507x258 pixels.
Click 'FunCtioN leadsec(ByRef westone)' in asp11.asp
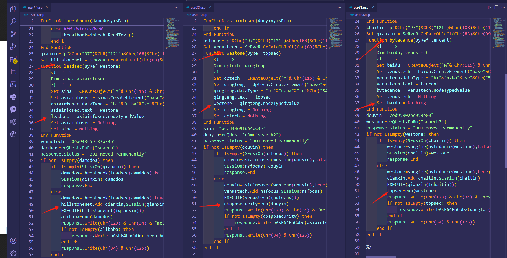coord(81,66)
